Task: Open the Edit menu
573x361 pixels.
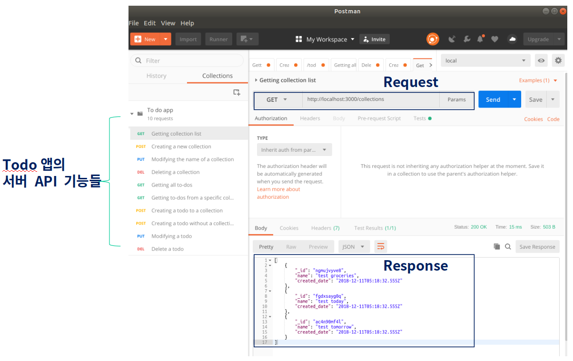Action: pos(150,23)
